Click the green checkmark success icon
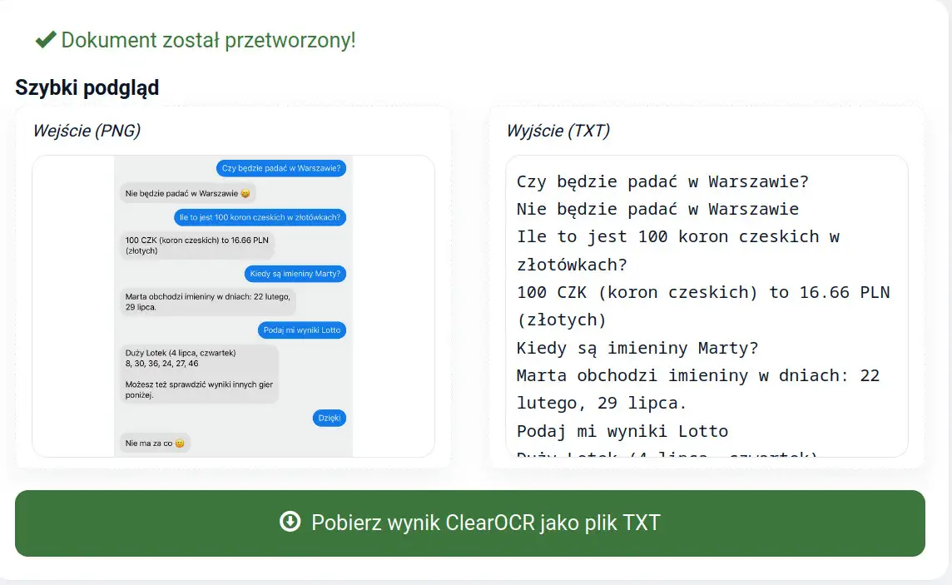Image resolution: width=952 pixels, height=585 pixels. (x=46, y=38)
